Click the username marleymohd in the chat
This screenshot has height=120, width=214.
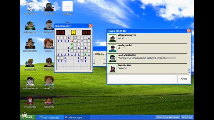(x=125, y=45)
